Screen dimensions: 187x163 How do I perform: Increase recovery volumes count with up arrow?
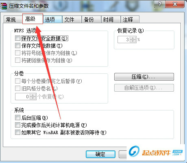coord(33,95)
